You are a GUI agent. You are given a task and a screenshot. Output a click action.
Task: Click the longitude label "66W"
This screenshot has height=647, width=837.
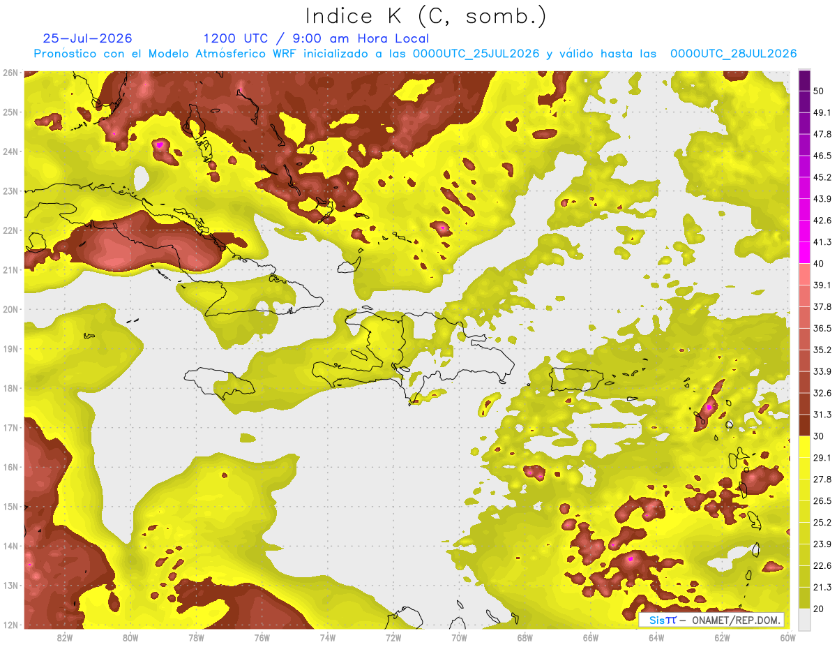coord(590,637)
